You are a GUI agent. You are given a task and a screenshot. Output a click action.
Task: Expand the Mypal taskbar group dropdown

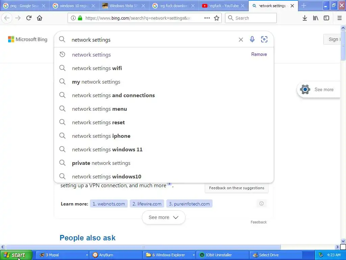87,255
